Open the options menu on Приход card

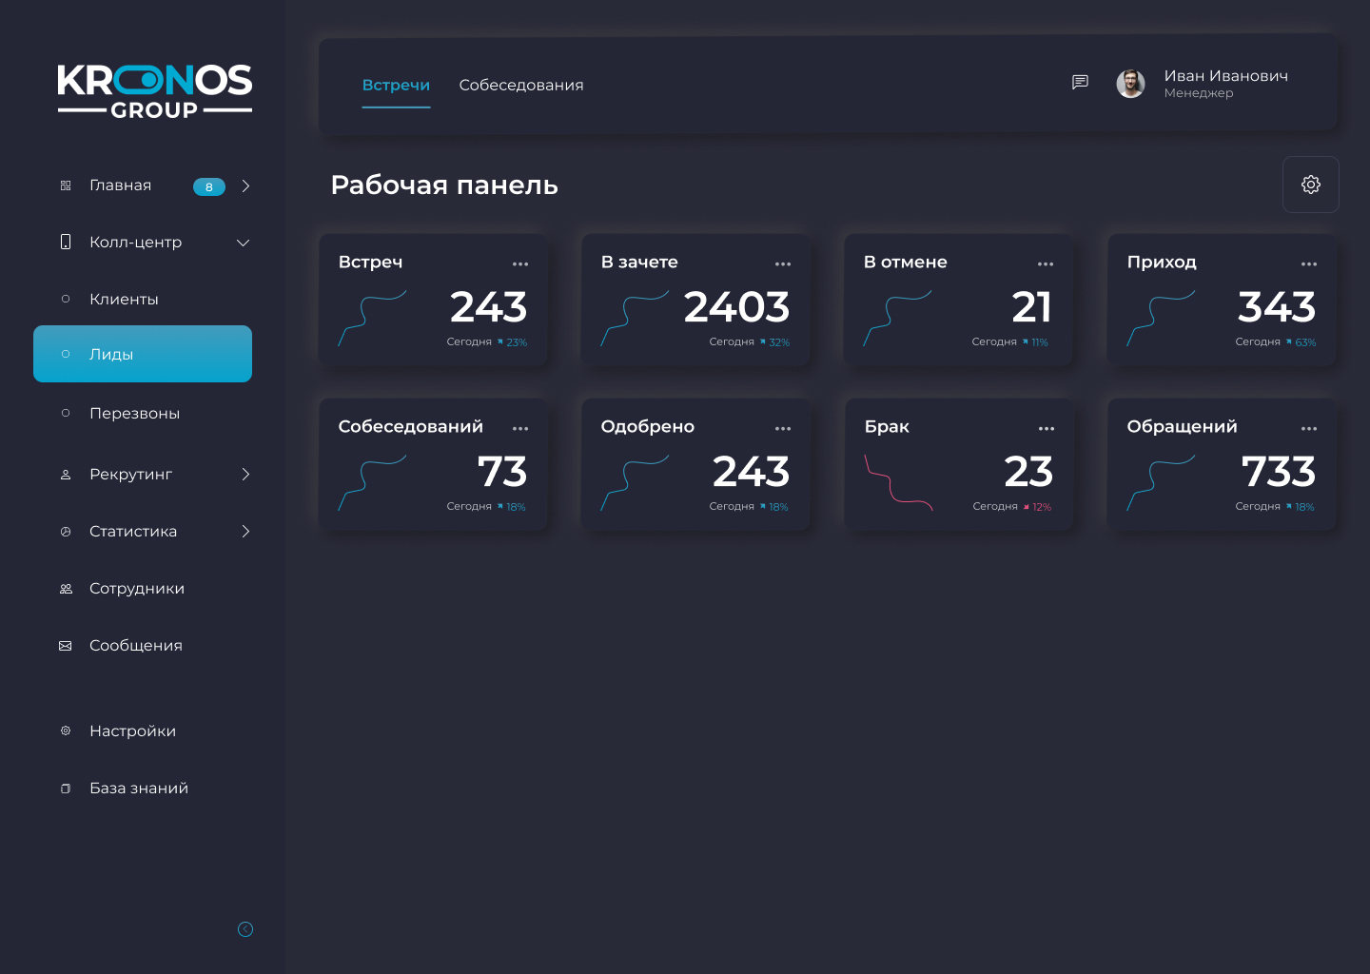click(x=1309, y=264)
